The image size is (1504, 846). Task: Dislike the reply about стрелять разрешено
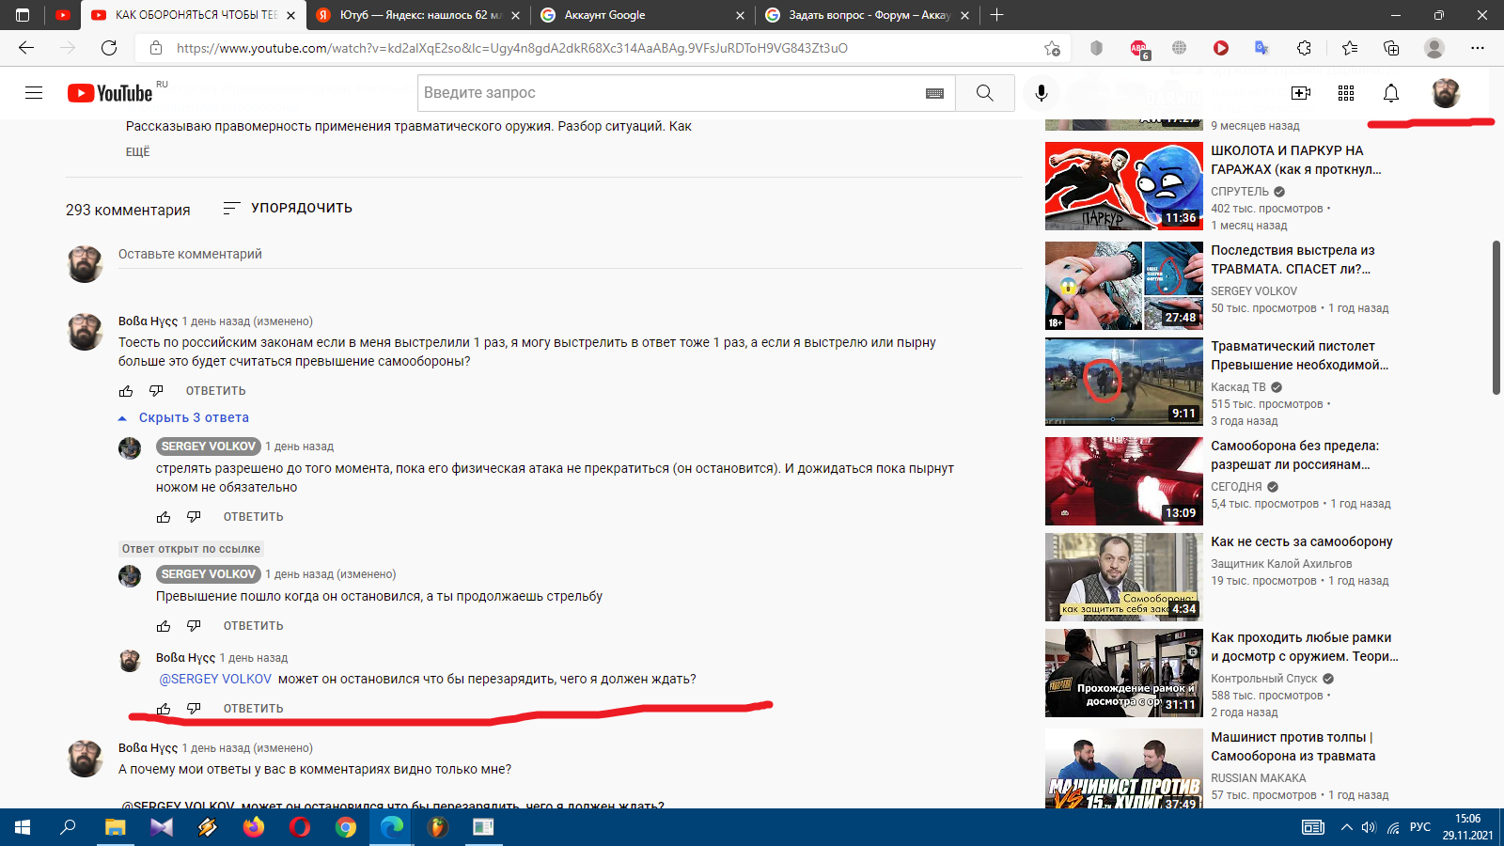(194, 517)
